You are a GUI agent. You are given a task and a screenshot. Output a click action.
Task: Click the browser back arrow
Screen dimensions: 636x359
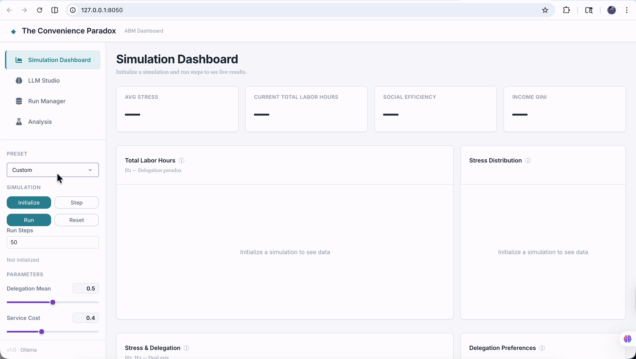coord(9,10)
